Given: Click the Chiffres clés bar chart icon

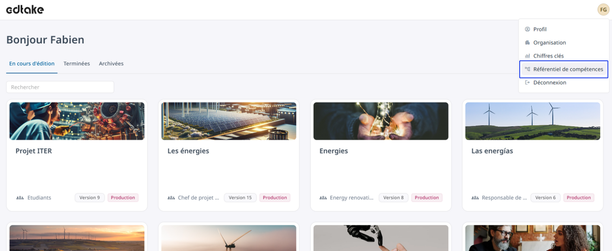Looking at the screenshot, I should pos(527,56).
